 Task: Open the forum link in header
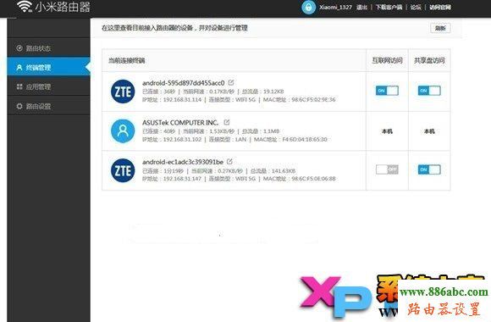pyautogui.click(x=416, y=8)
